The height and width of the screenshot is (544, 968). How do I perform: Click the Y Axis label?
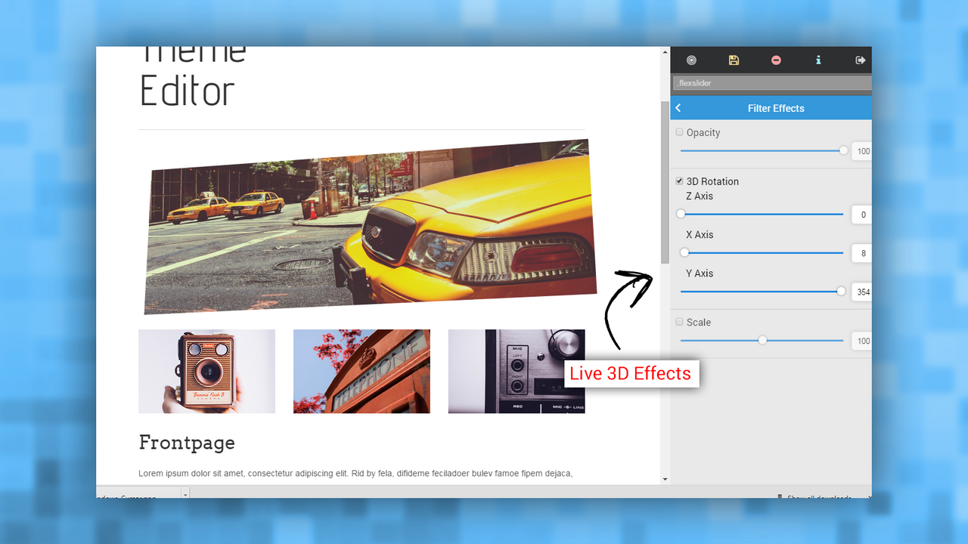click(x=700, y=273)
